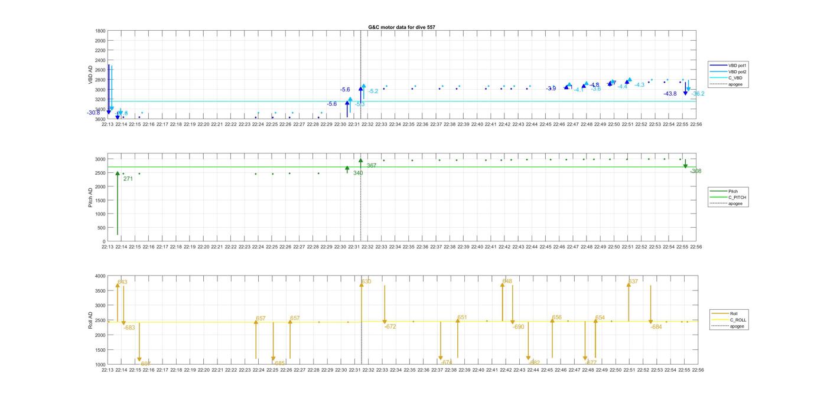This screenshot has height=409, width=827.
Task: Click the '-684' label in the Roll plot
Action: pos(656,326)
